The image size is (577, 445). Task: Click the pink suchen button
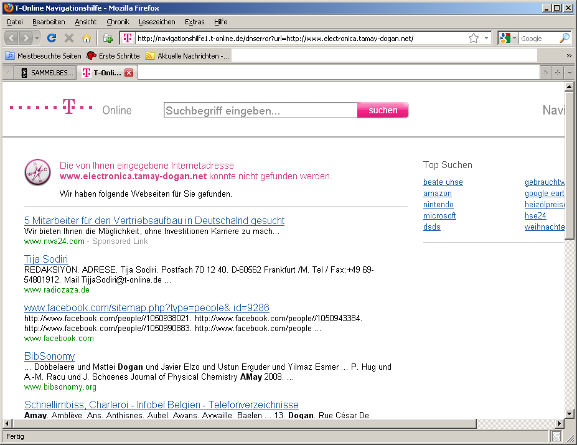pyautogui.click(x=383, y=110)
